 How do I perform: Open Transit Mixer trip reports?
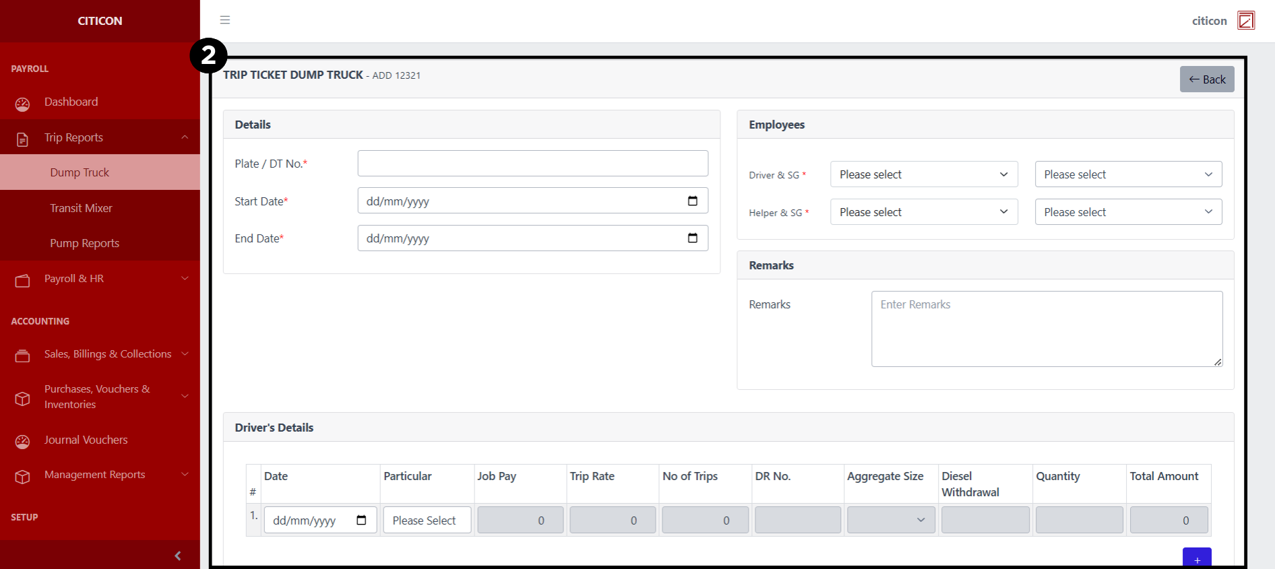(x=81, y=208)
